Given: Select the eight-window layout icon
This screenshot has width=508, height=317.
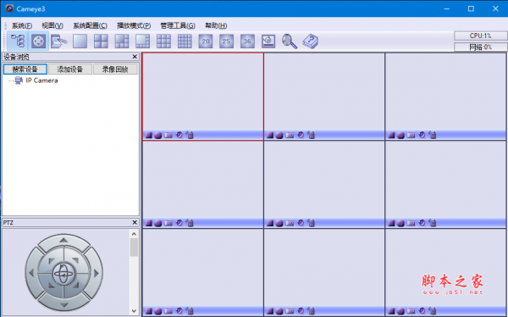Looking at the screenshot, I should pos(142,42).
